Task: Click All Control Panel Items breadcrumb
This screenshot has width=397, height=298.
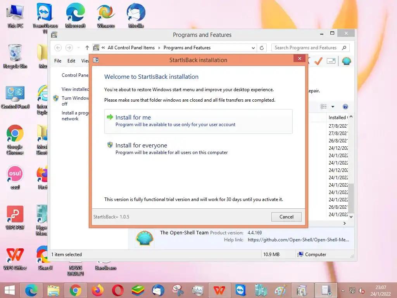Action: (x=131, y=48)
